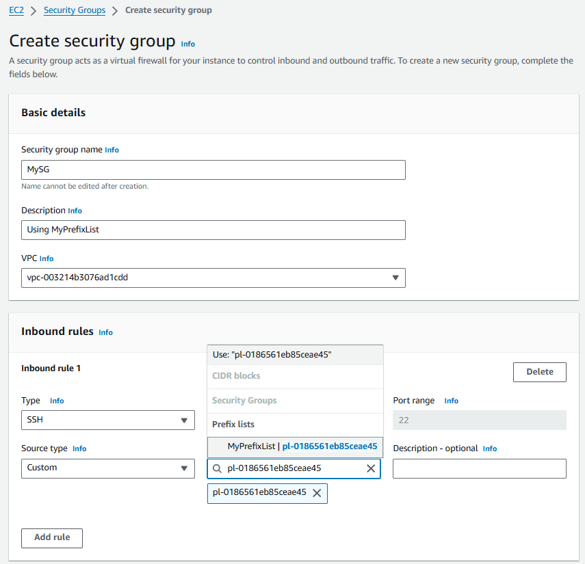Clear the source search field with X icon
The height and width of the screenshot is (564, 585).
point(371,469)
